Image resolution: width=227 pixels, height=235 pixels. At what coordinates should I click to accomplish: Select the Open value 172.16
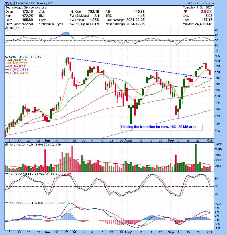pos(28,12)
